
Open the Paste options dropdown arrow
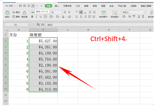pos(10,17)
